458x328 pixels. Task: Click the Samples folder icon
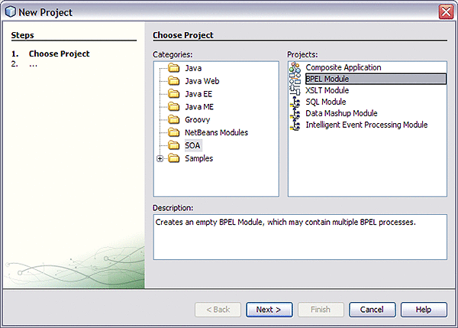point(174,158)
